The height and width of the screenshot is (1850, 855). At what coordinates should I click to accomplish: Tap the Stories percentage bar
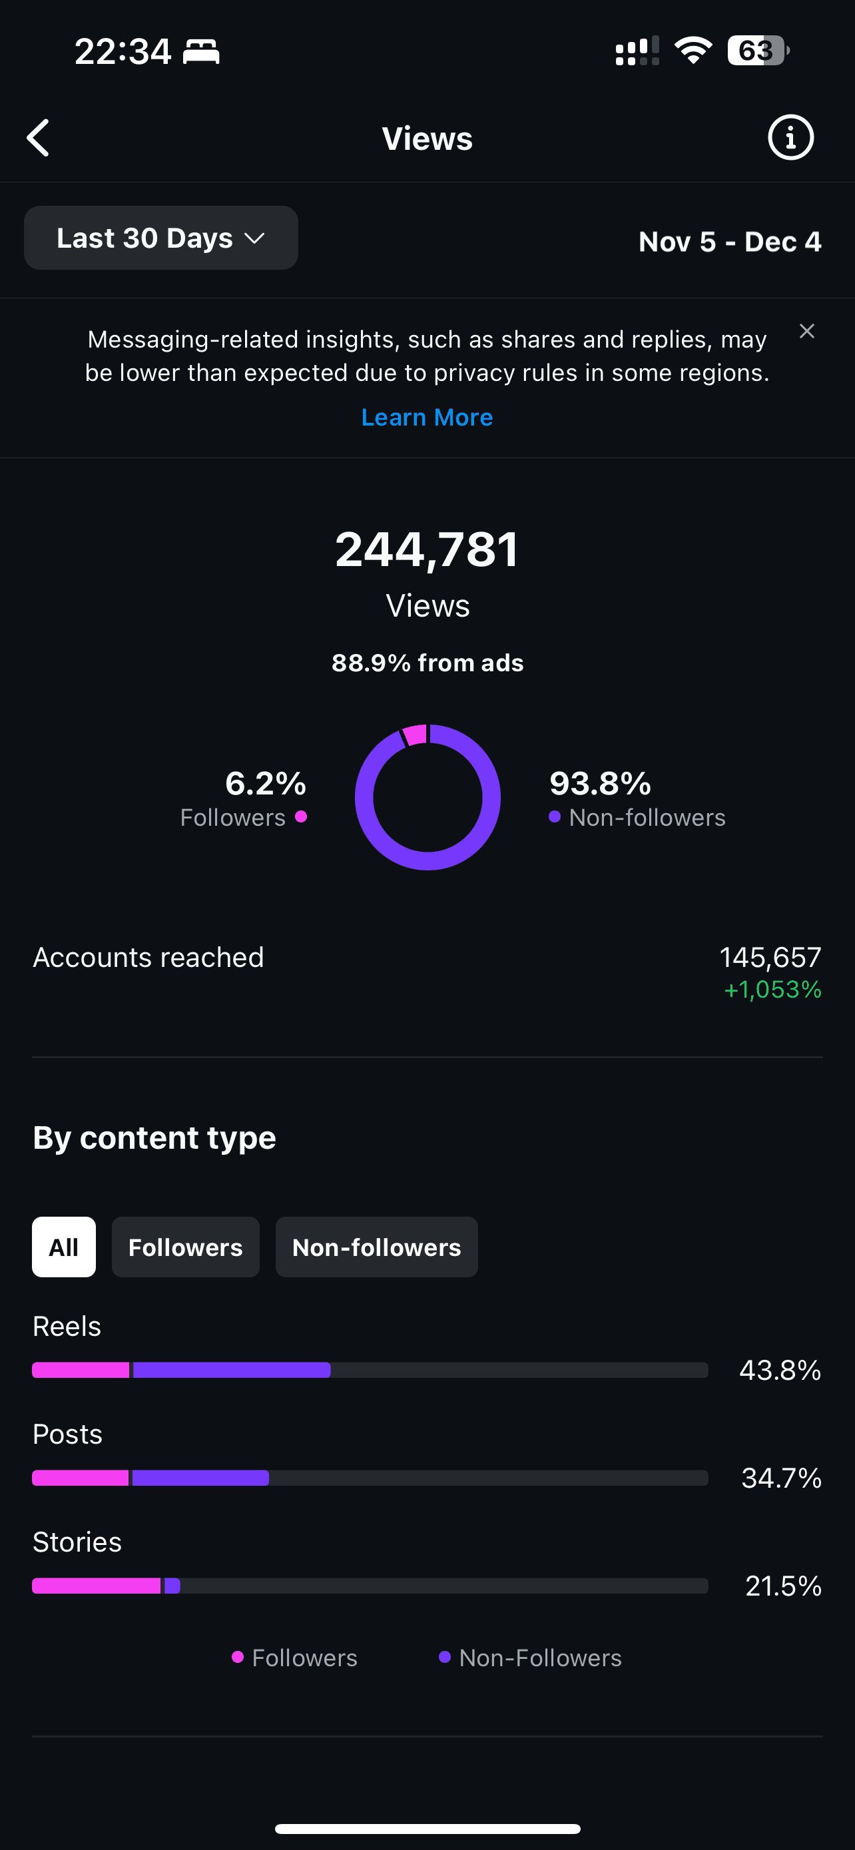point(370,1585)
